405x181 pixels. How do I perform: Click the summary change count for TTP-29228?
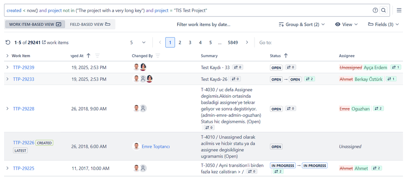[209, 127]
